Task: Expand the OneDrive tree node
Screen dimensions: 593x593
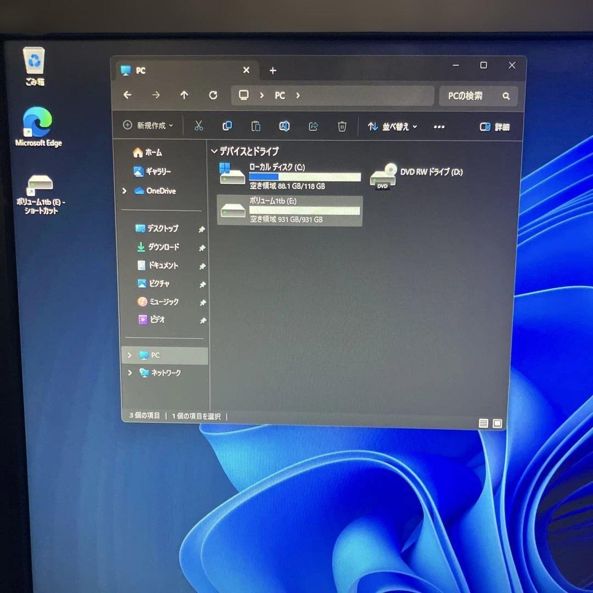Action: 125,191
